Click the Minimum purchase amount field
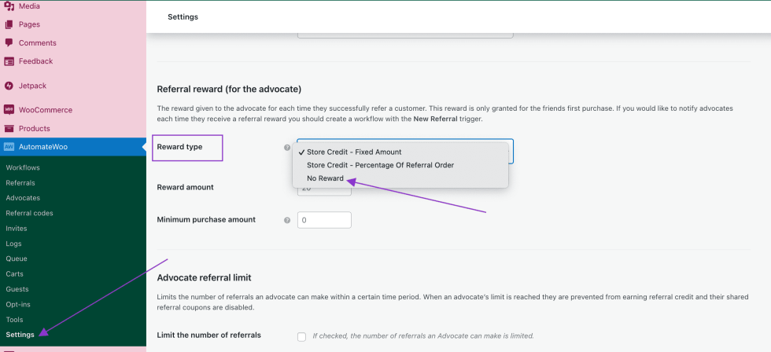771x352 pixels. point(324,220)
